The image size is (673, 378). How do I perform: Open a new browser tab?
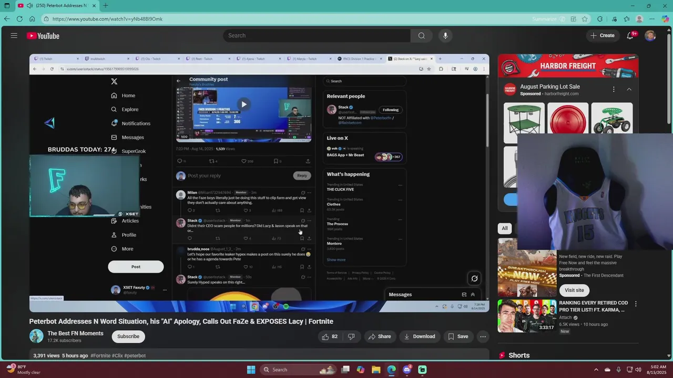tap(106, 6)
